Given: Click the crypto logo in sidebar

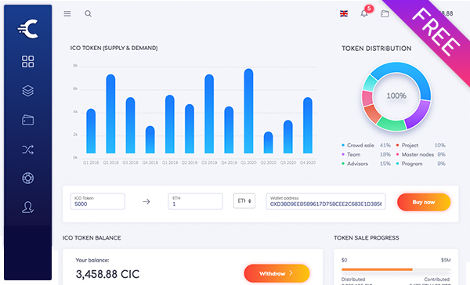Looking at the screenshot, I should [28, 29].
